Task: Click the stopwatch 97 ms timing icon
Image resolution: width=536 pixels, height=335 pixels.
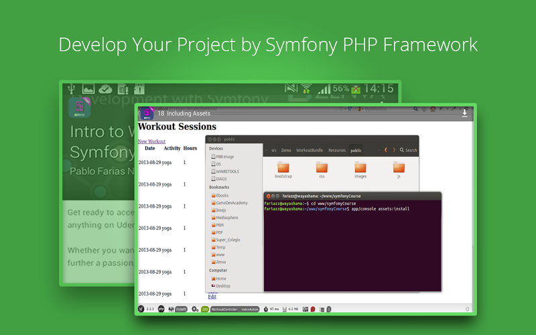Action: point(266,309)
